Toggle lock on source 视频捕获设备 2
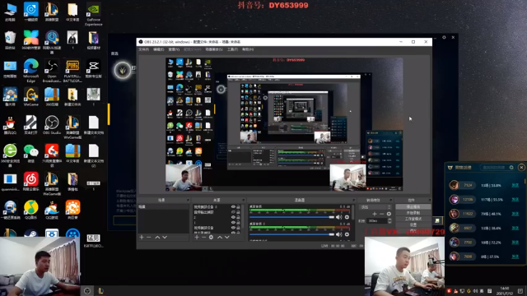This screenshot has height=296, width=527. [238, 207]
